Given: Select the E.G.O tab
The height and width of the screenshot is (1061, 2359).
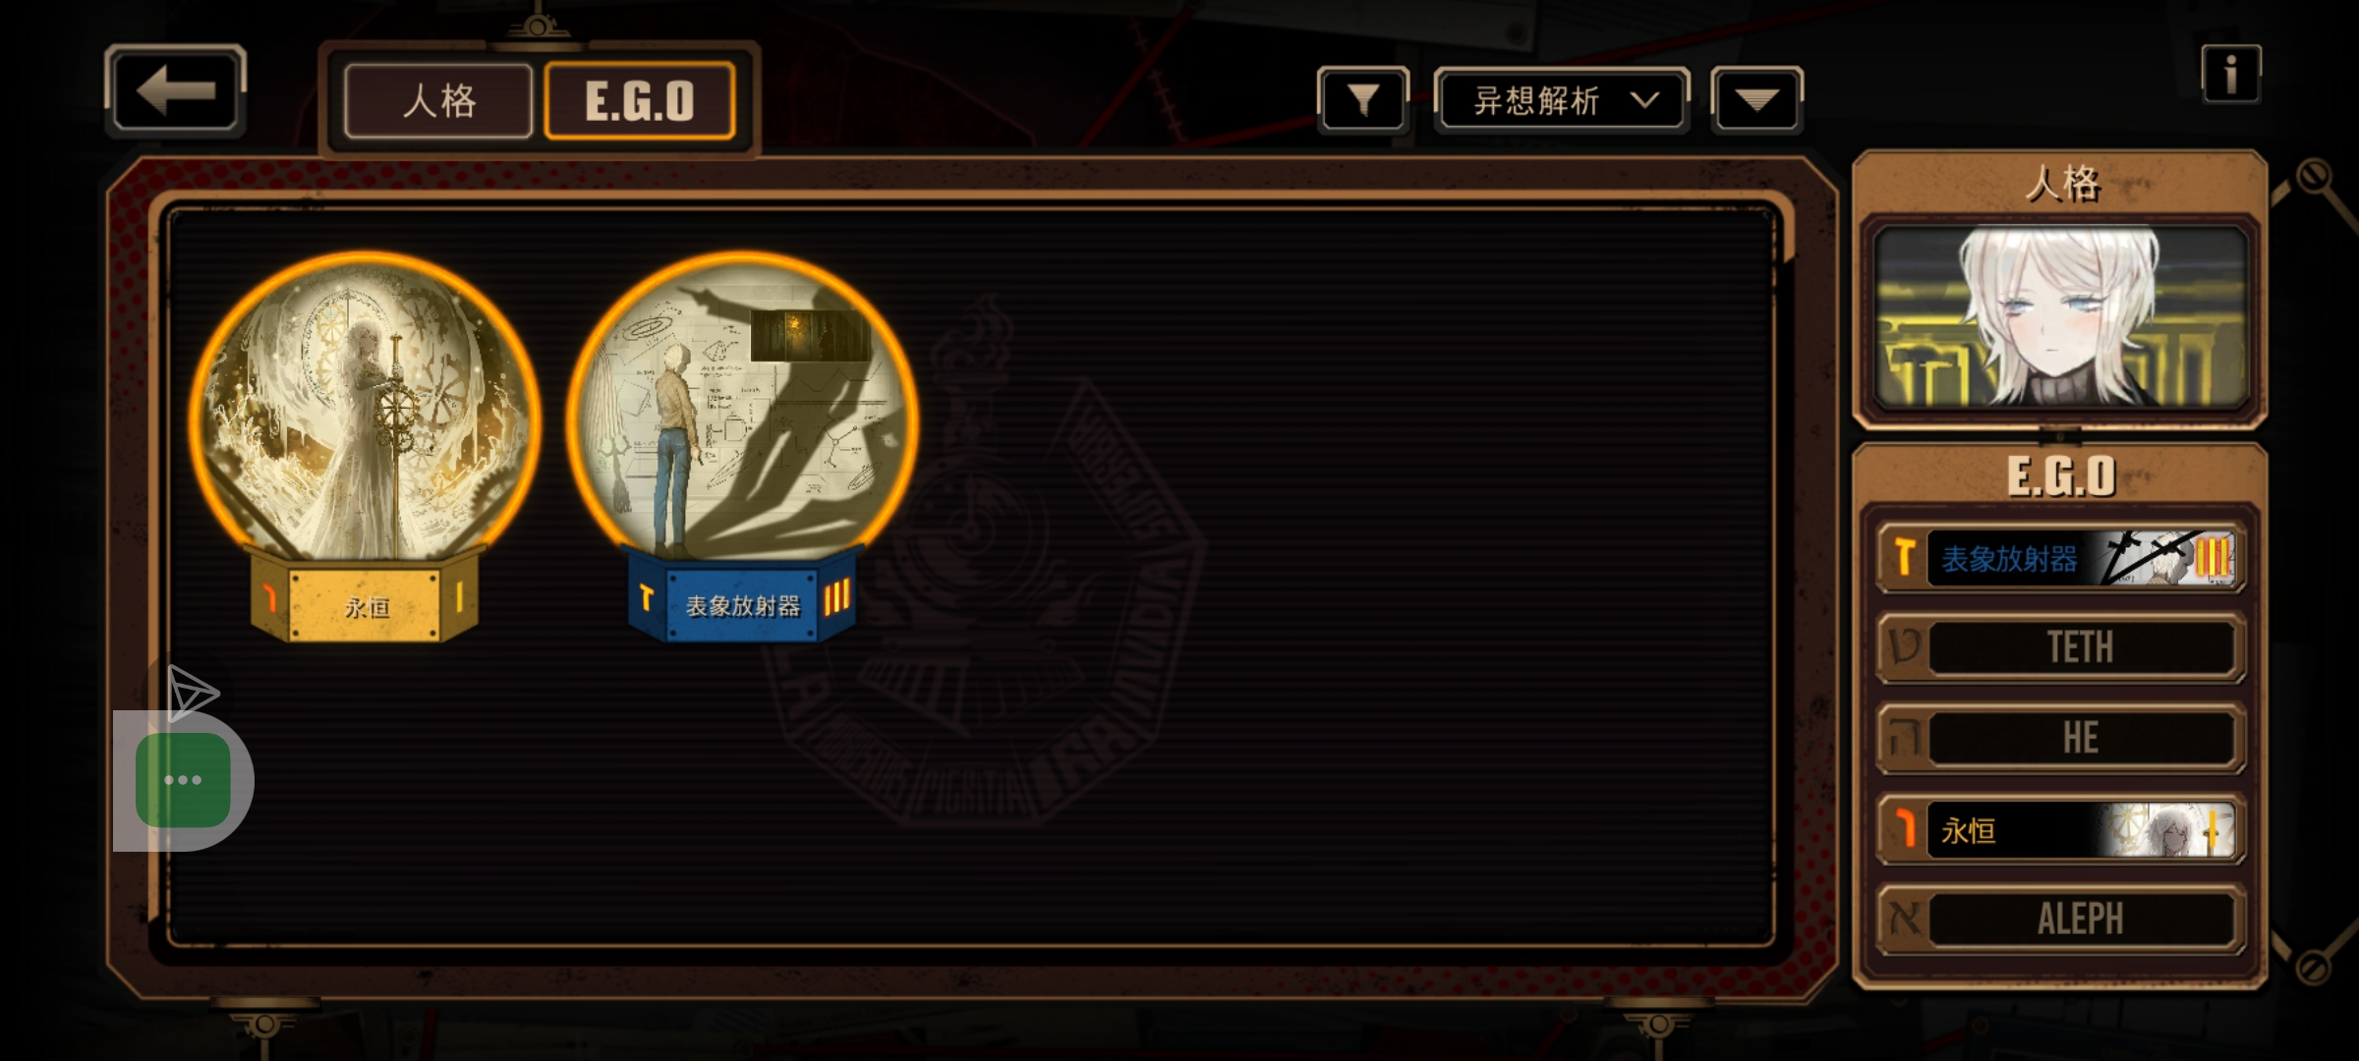Looking at the screenshot, I should pyautogui.click(x=639, y=100).
